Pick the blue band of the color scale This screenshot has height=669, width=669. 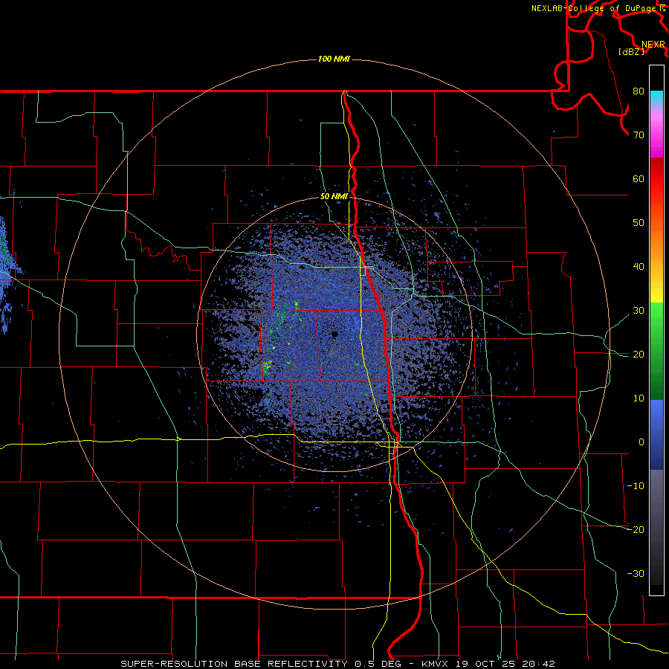(x=656, y=434)
